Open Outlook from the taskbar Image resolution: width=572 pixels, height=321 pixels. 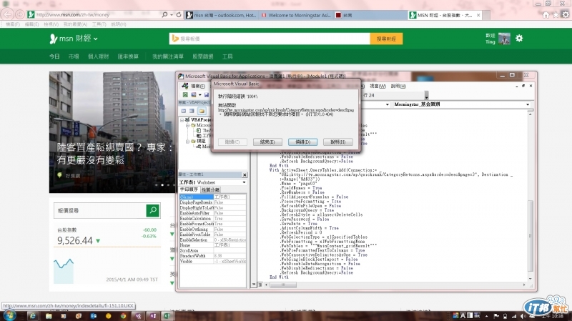point(94,316)
